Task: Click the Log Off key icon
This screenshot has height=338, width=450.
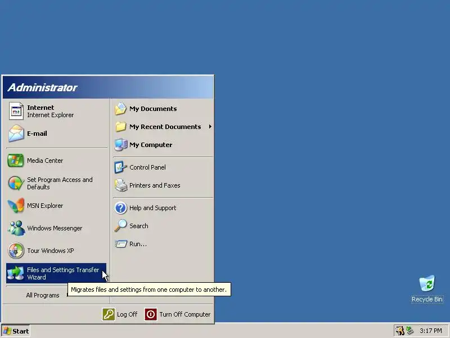Action: [109, 314]
